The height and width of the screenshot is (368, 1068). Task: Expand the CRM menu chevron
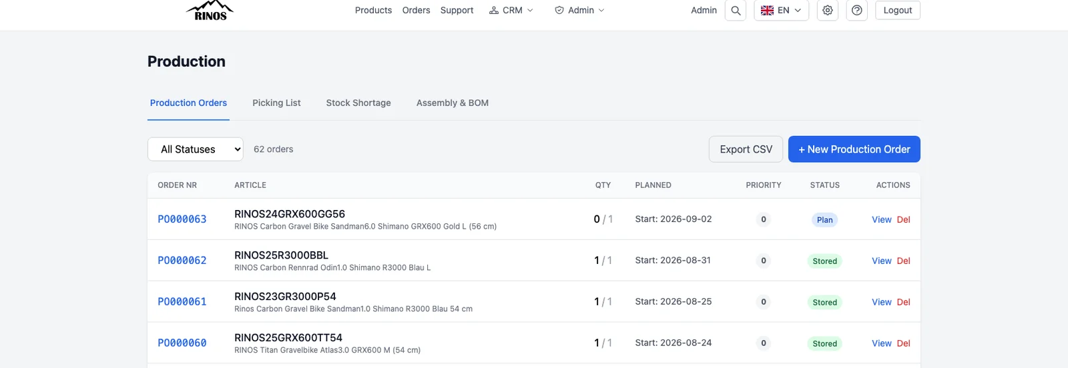(530, 10)
